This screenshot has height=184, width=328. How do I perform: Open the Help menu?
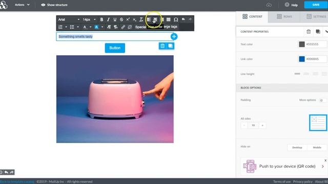point(291,5)
